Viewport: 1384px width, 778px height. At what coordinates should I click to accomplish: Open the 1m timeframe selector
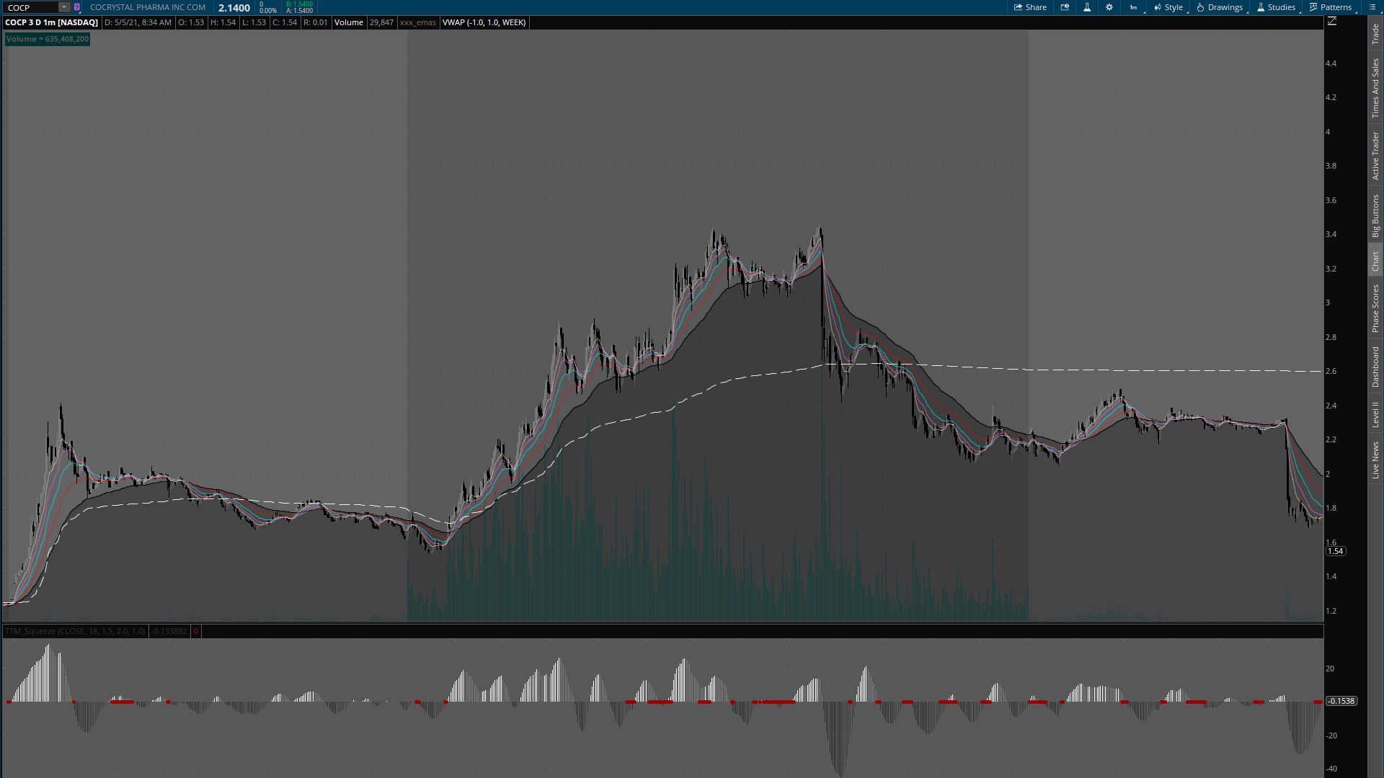[x=1134, y=7]
